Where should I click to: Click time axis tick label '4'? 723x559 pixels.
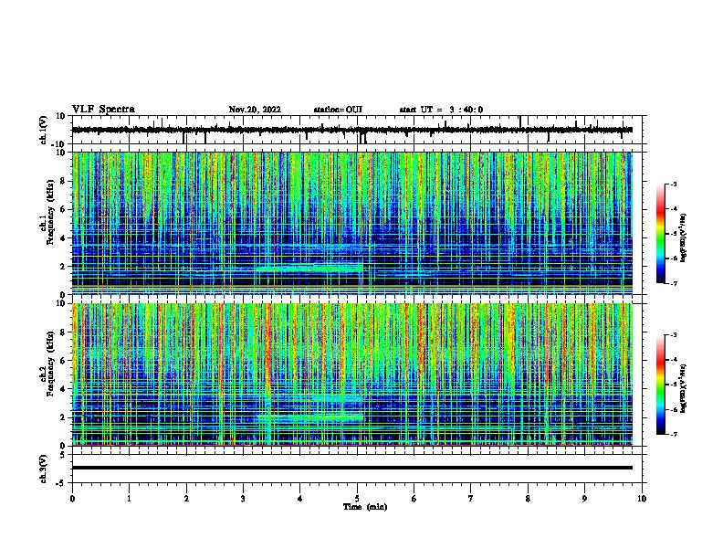tap(300, 499)
